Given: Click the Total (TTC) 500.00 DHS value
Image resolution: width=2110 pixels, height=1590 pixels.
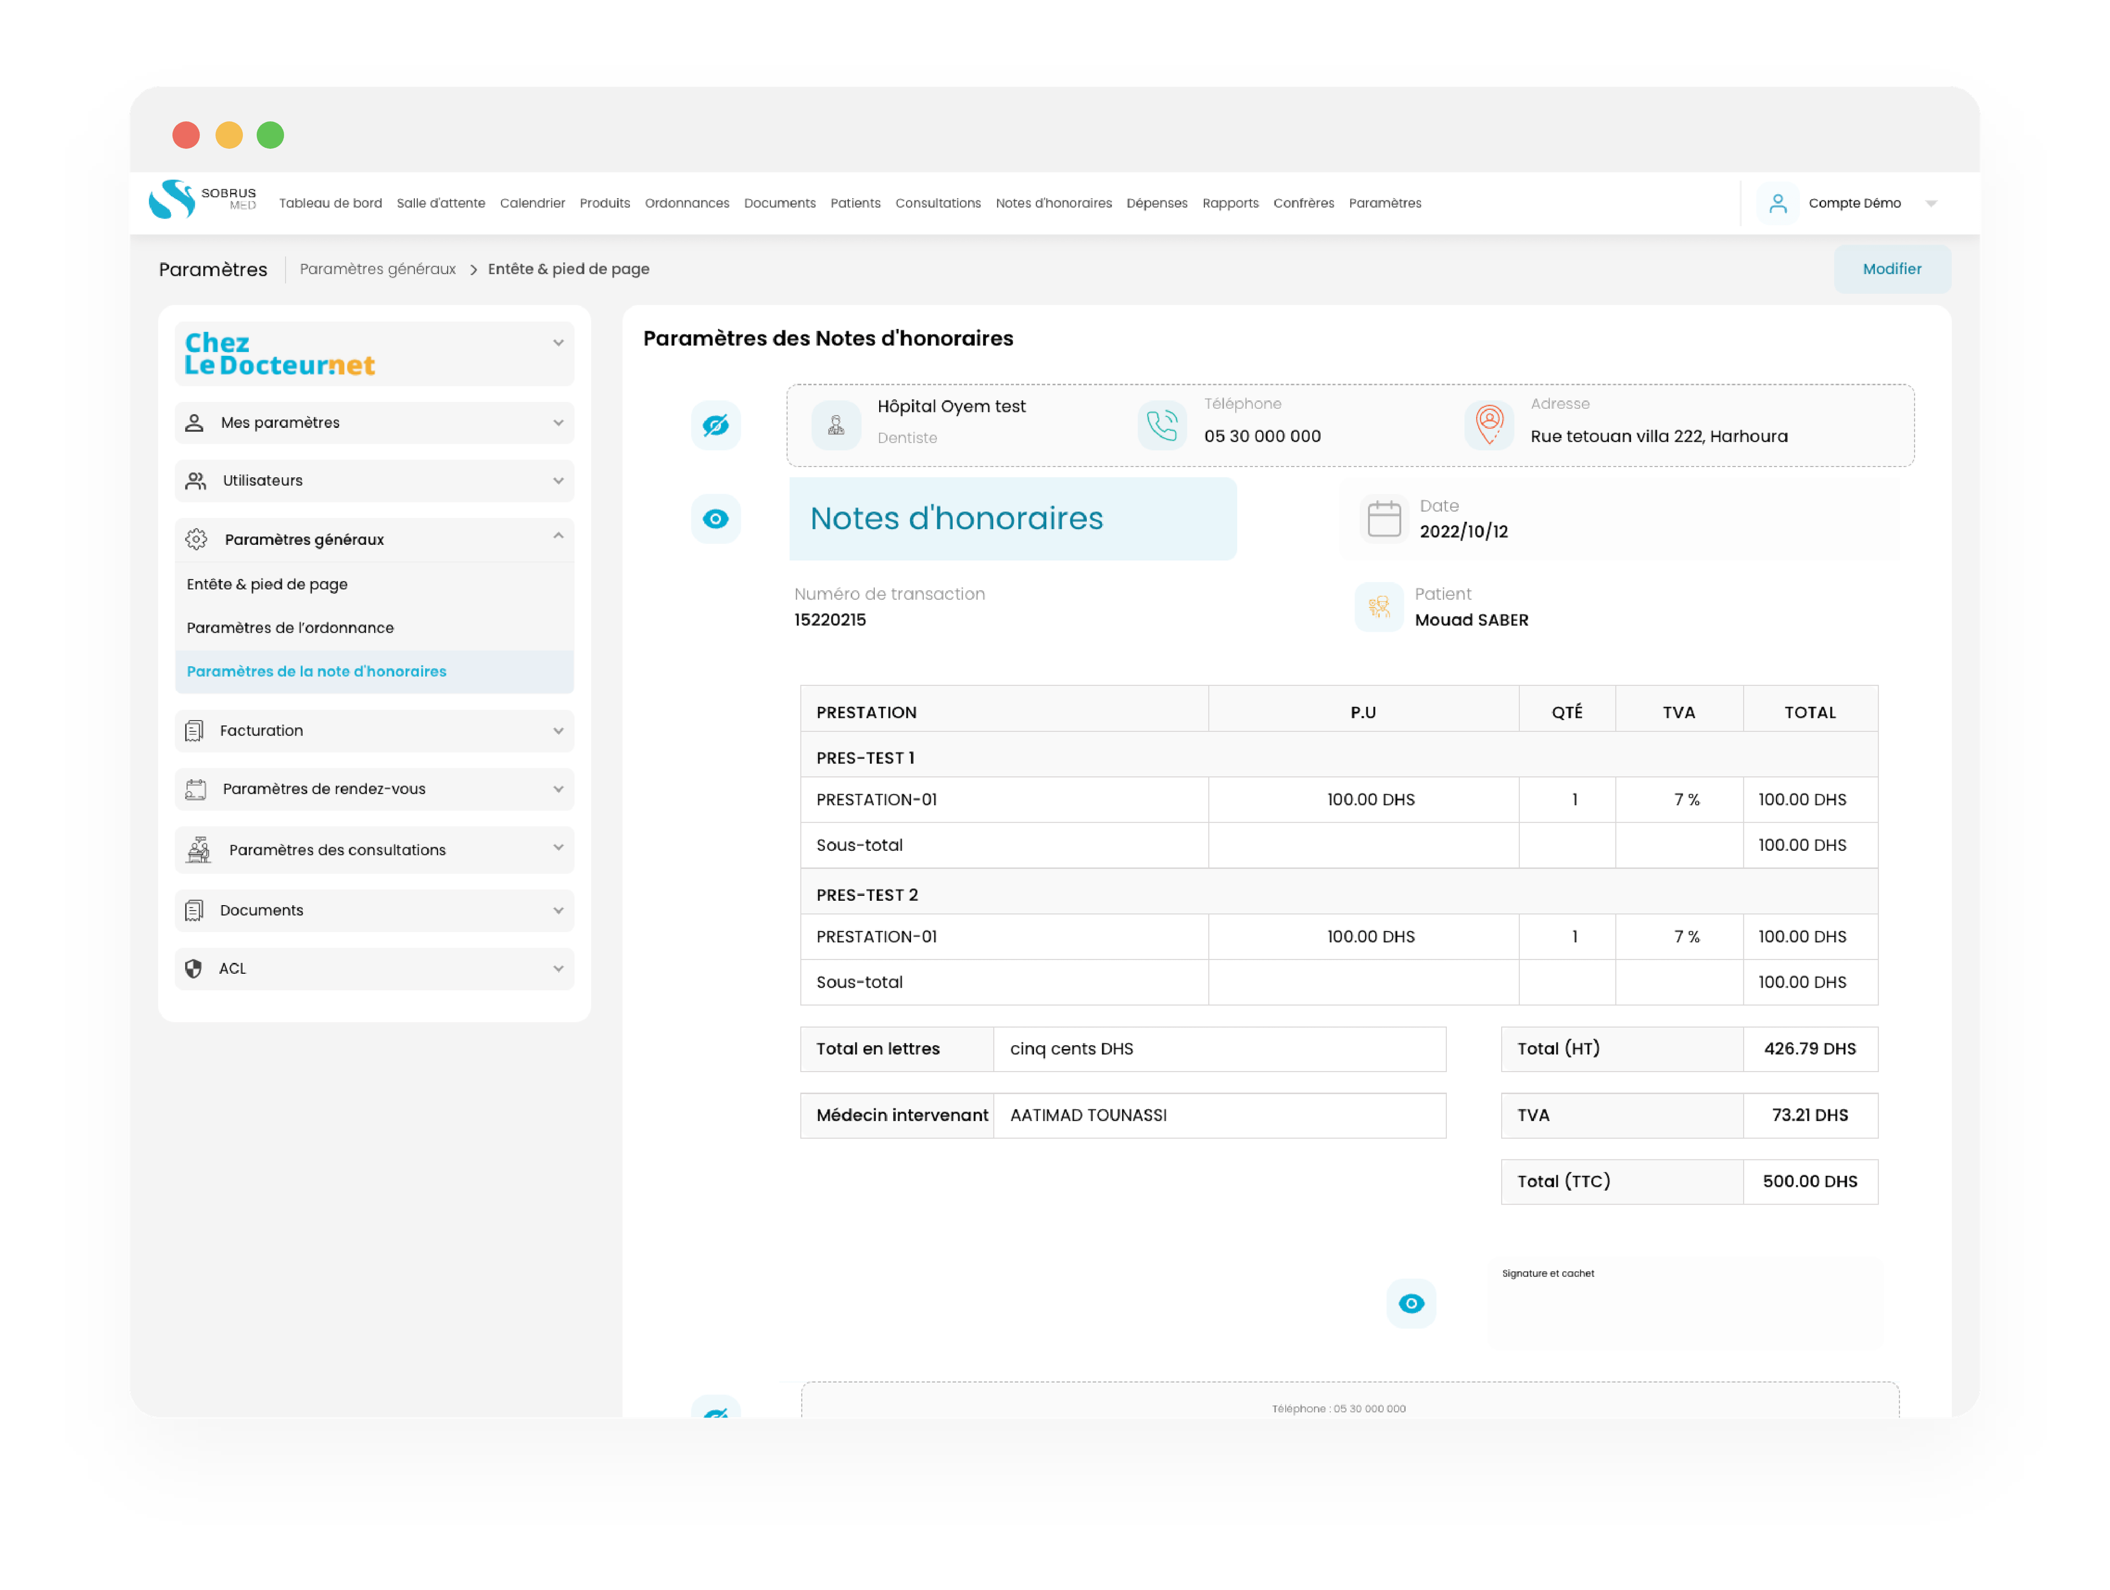Looking at the screenshot, I should [1809, 1182].
